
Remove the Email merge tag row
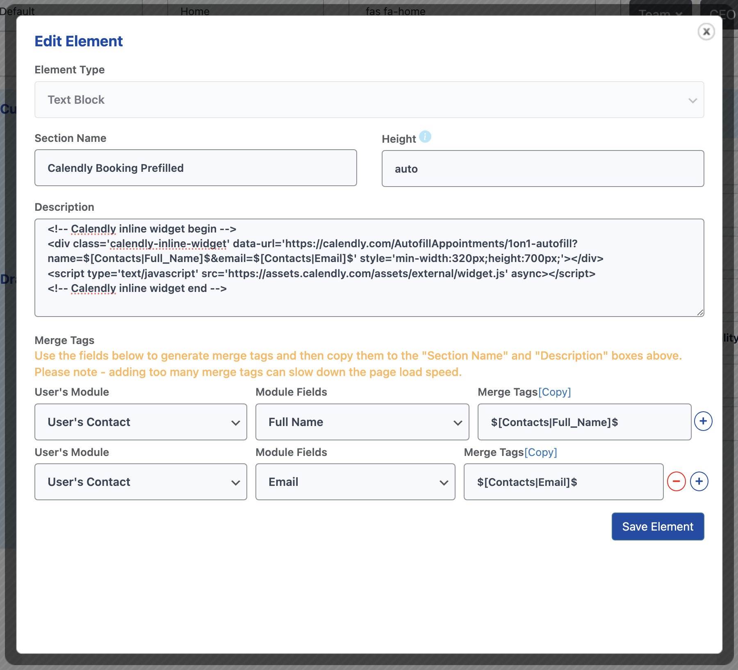coord(676,481)
